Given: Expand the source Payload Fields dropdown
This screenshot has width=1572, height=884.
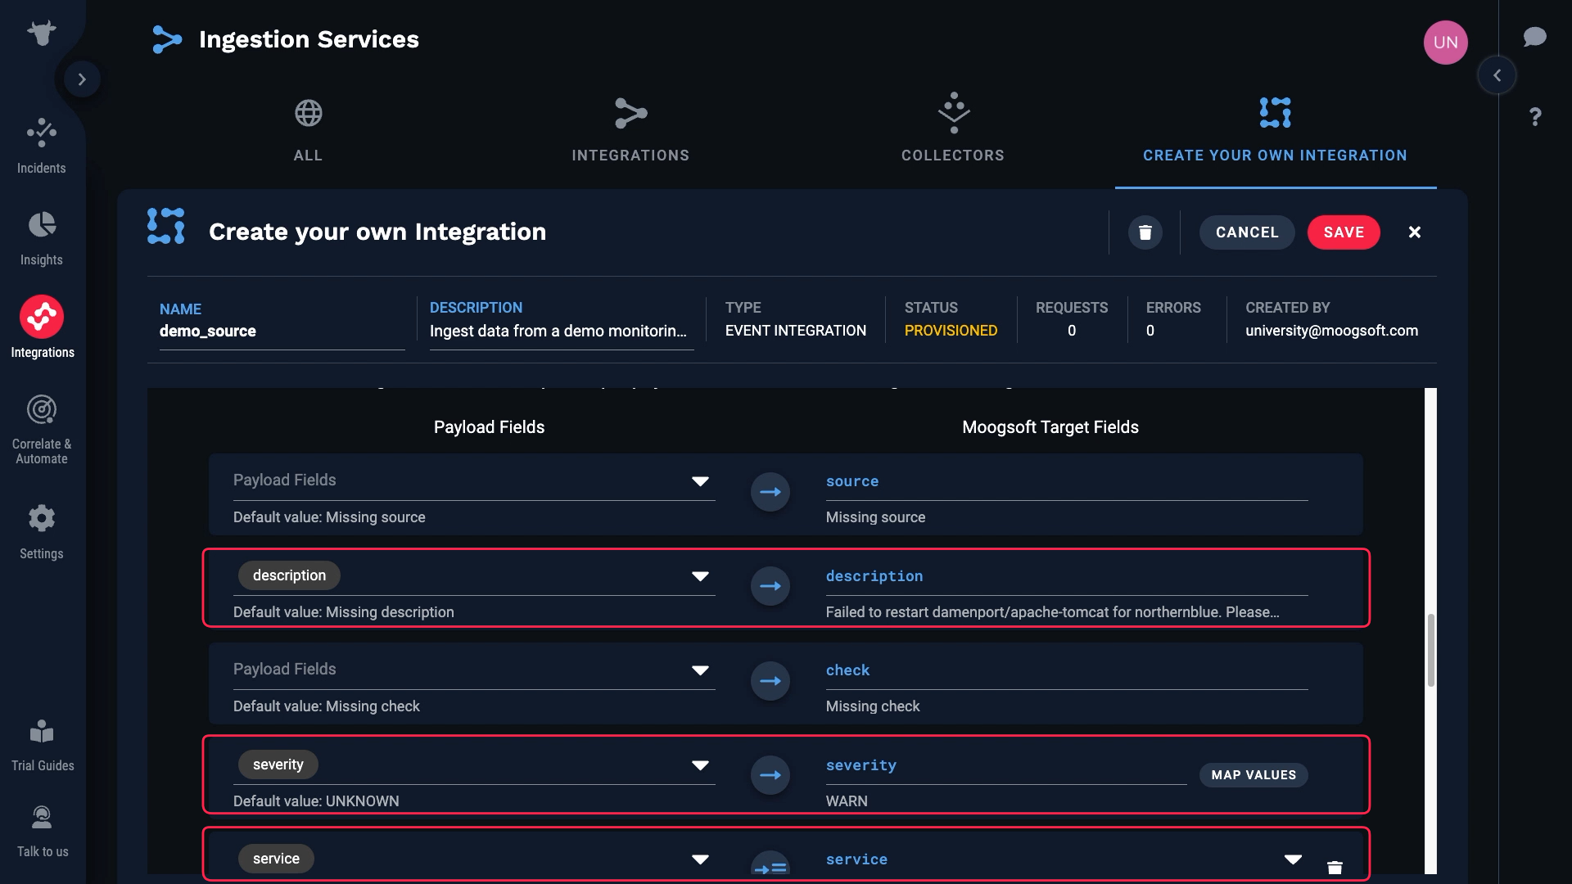Looking at the screenshot, I should click(x=699, y=481).
